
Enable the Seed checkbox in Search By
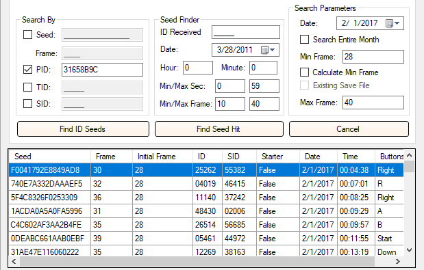[28, 35]
